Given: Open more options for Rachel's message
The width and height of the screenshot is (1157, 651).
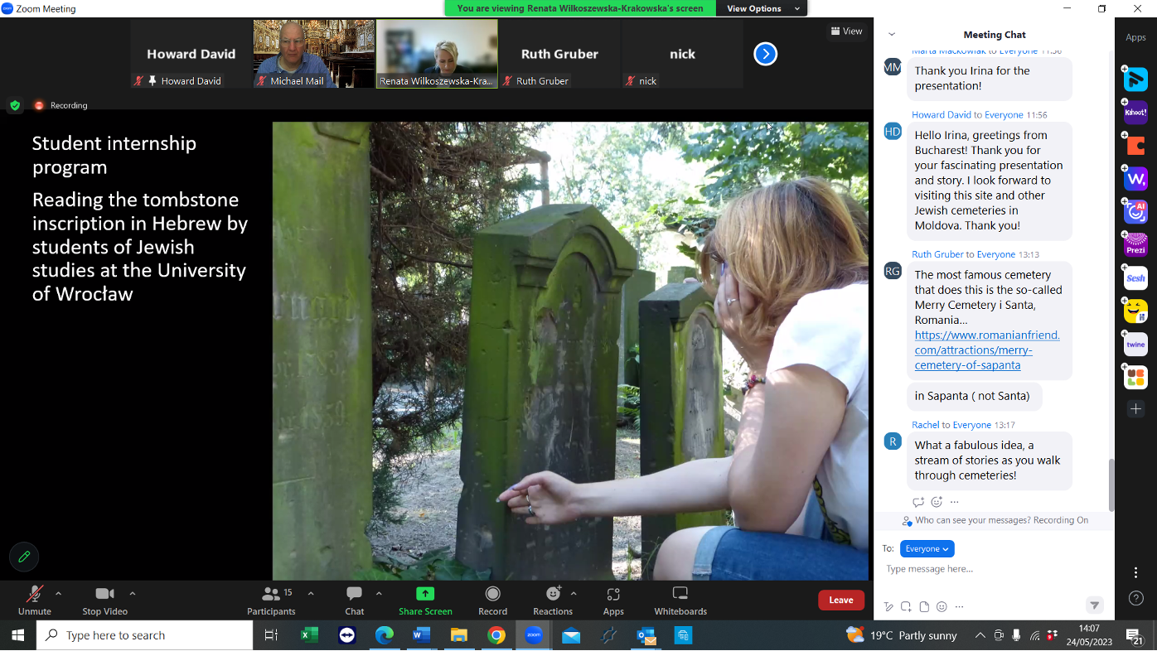Looking at the screenshot, I should 955,502.
